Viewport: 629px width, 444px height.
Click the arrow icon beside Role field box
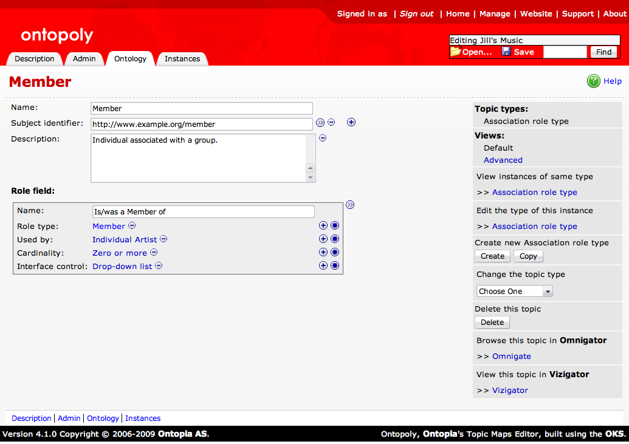pyautogui.click(x=350, y=205)
